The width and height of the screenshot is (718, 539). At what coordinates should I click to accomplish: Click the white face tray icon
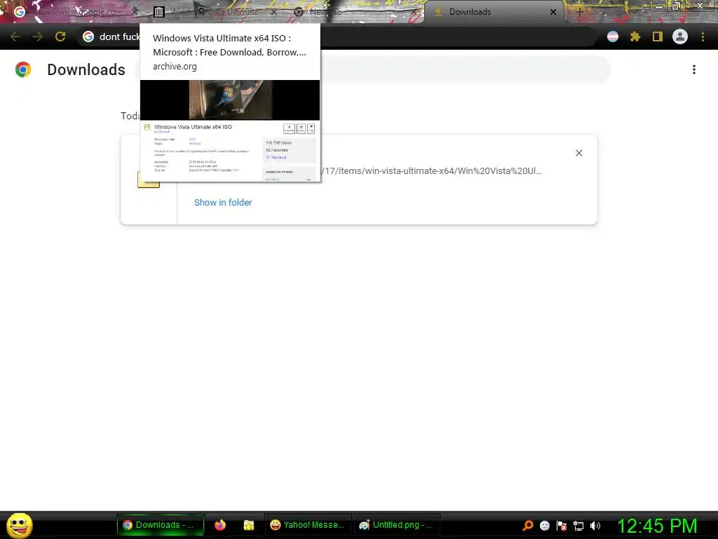[x=544, y=526]
